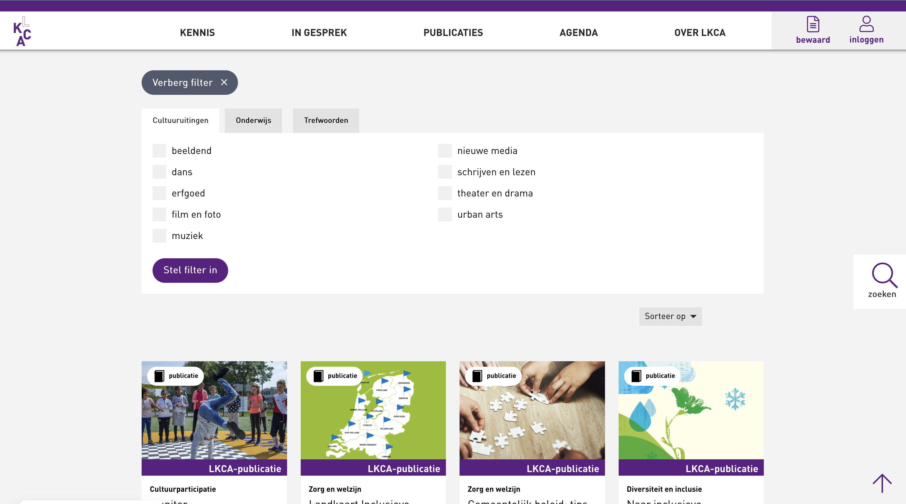Go to PUBLICATIES in navigation
Screen dimensions: 906x504
[453, 33]
